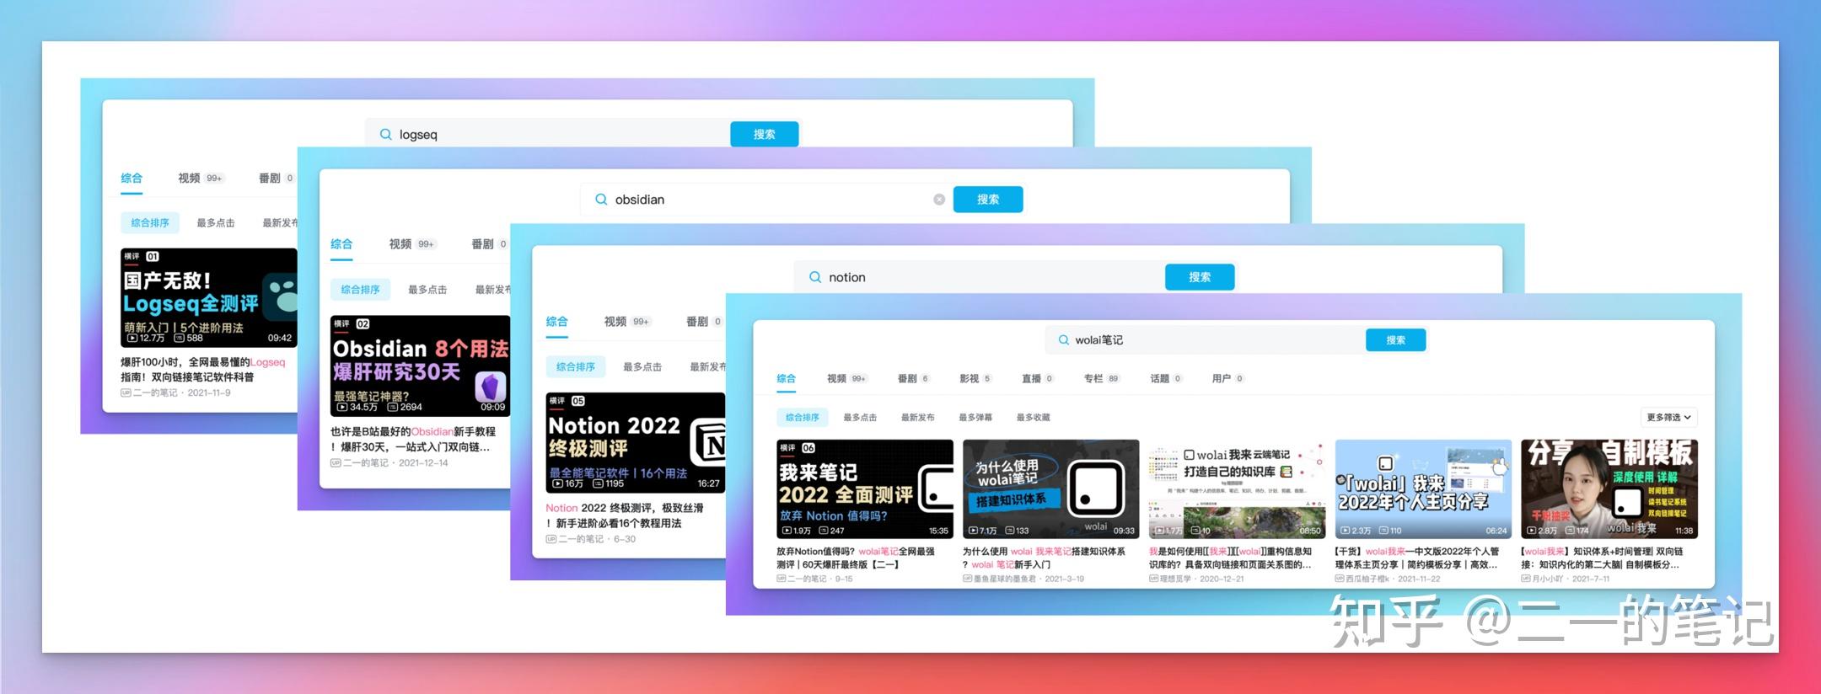Select 综合 tab in the notion window

(557, 322)
